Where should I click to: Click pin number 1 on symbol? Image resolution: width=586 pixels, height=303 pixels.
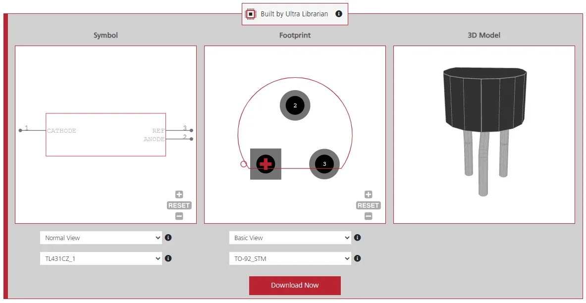click(x=27, y=128)
